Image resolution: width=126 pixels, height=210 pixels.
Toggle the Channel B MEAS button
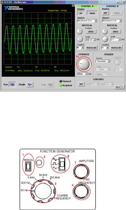pyautogui.click(x=117, y=13)
